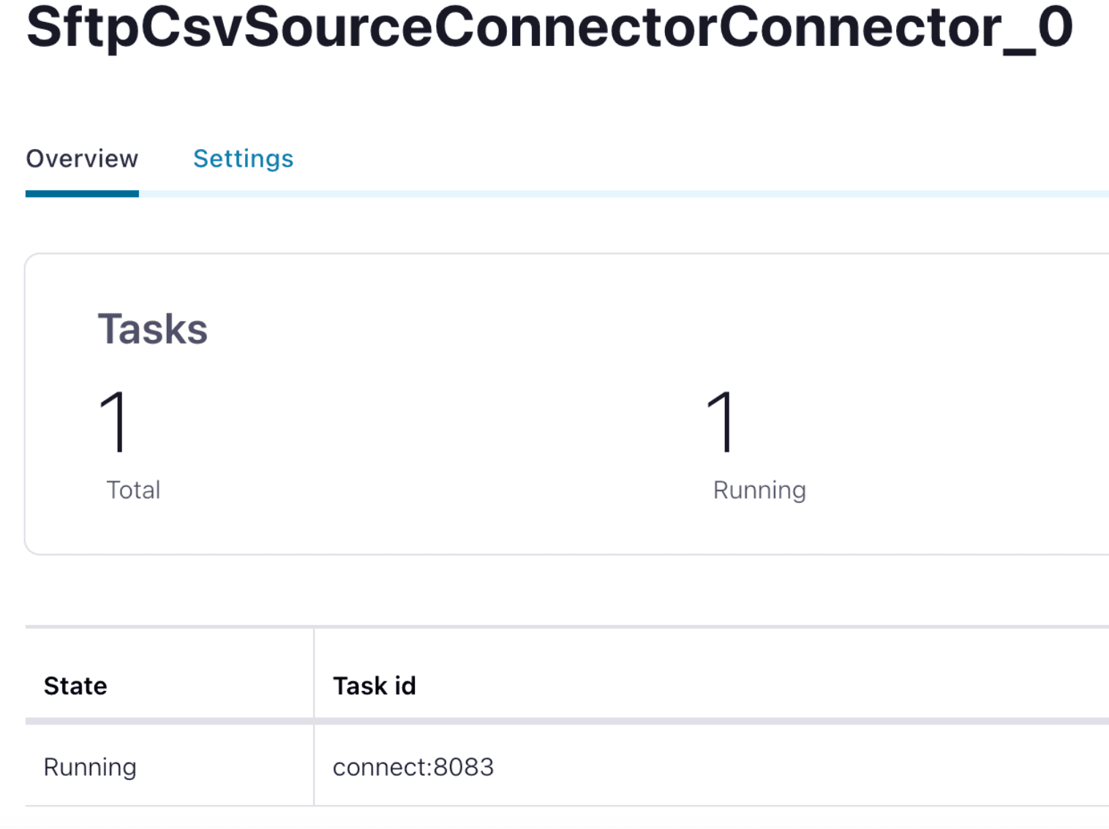The width and height of the screenshot is (1109, 829).
Task: Click the bottom border under the connect:8083 row
Action: tap(512, 806)
